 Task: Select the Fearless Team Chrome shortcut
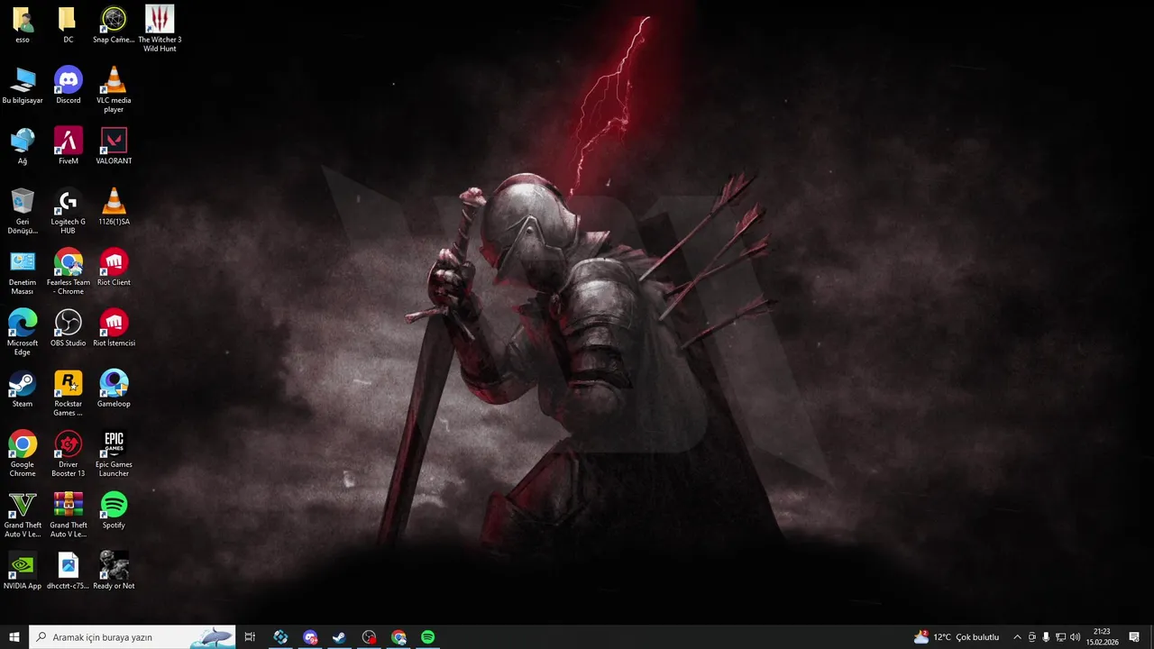(x=69, y=271)
